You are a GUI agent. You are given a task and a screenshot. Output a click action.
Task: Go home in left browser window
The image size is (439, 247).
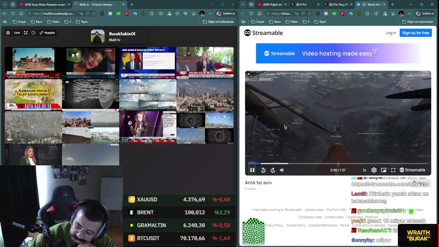pyautogui.click(x=21, y=13)
